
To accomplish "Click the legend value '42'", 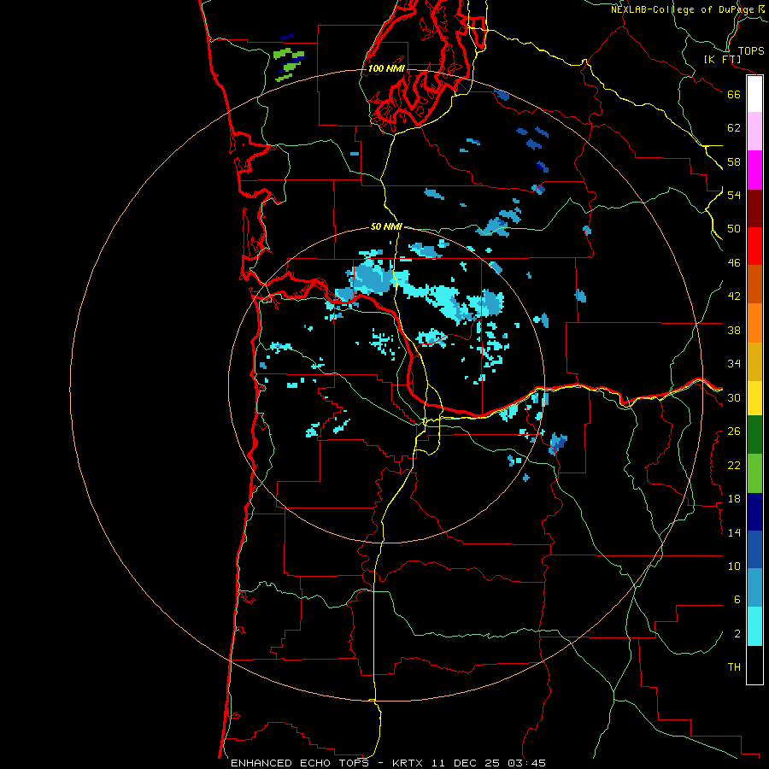I will pos(734,296).
